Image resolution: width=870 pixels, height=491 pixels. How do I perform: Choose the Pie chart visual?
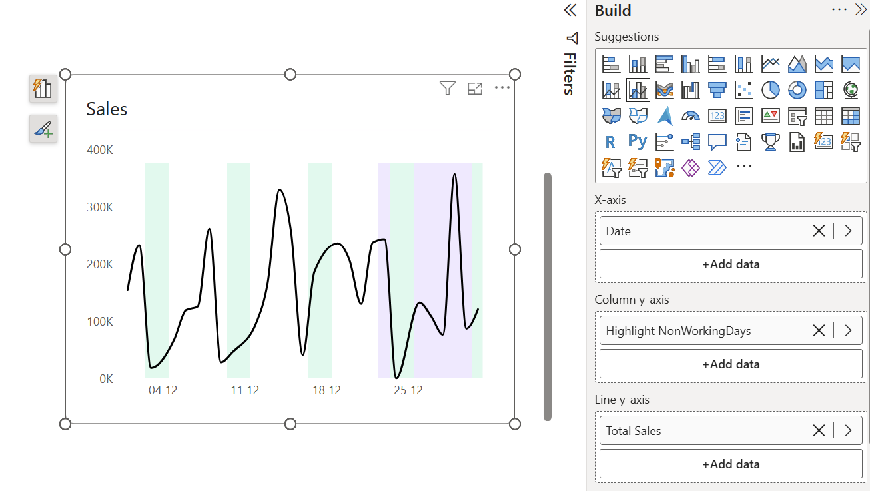[x=771, y=90]
